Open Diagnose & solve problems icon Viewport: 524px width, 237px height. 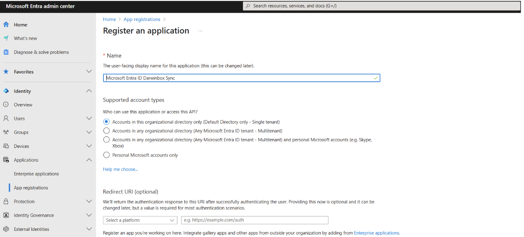coord(6,52)
